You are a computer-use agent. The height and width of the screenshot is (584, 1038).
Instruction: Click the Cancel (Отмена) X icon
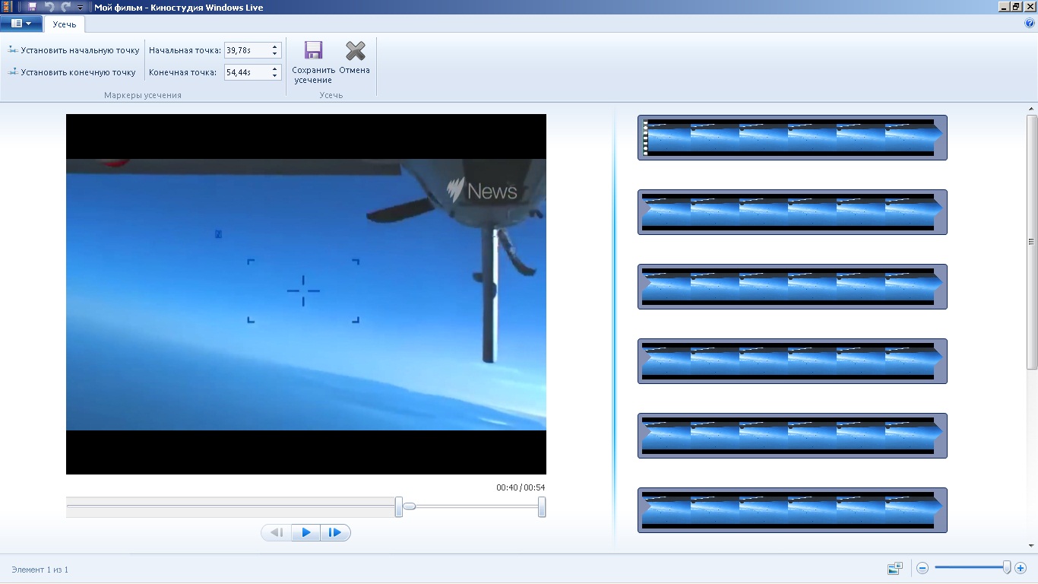coord(355,51)
